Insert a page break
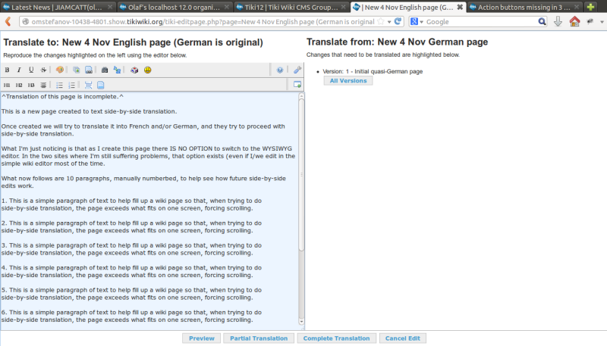This screenshot has width=607, height=346. [101, 85]
